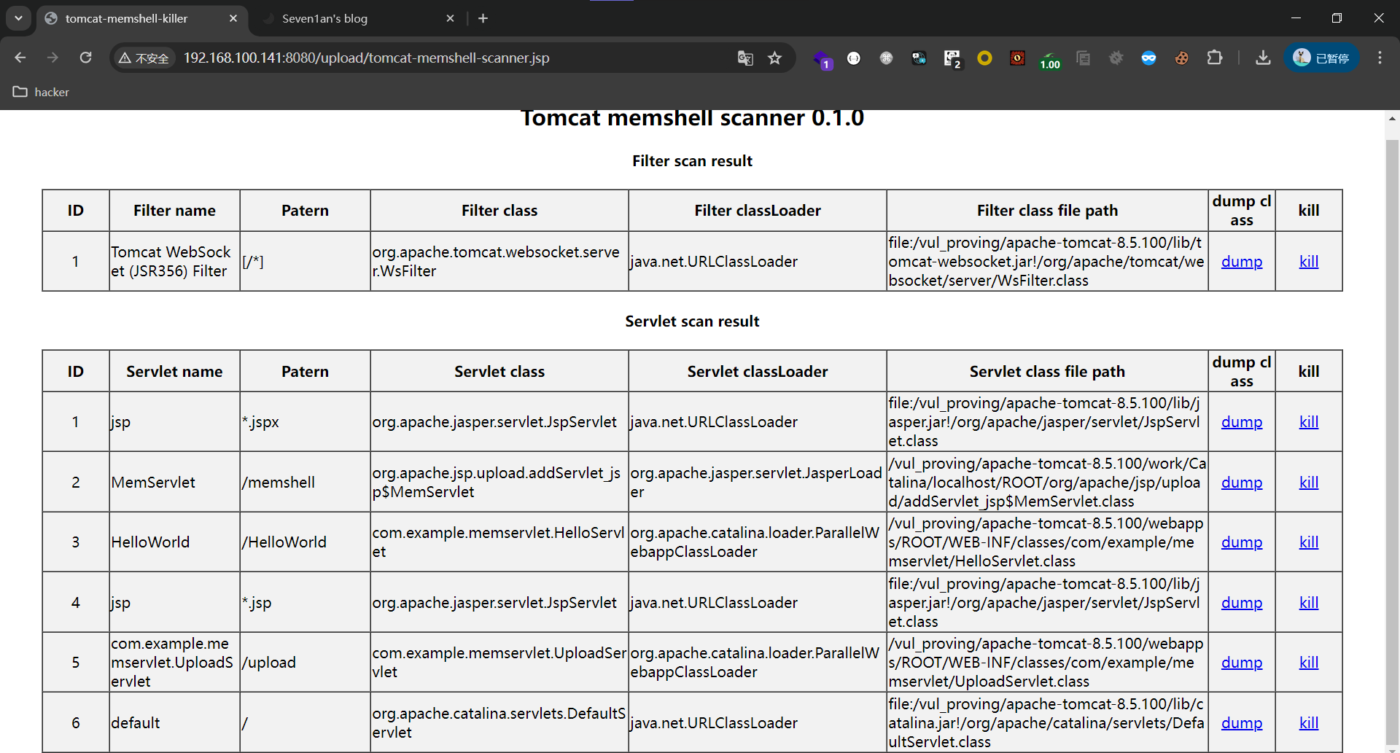Open the green 1.00 extension icon

[1050, 58]
